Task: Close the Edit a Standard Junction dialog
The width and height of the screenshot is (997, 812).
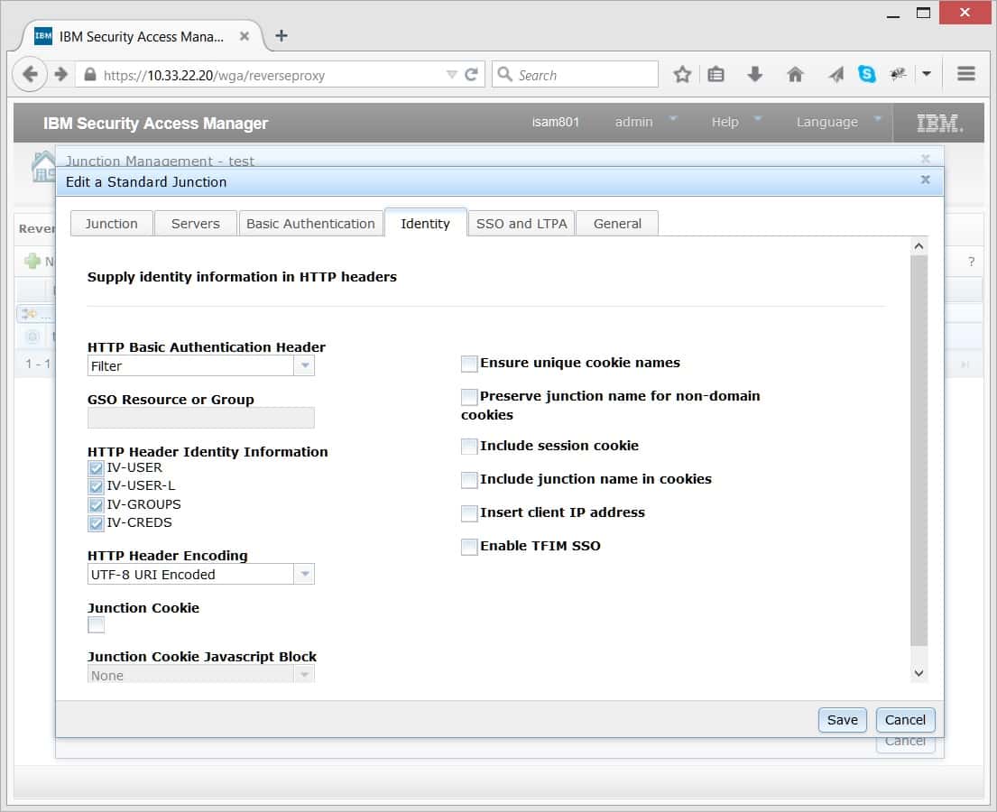Action: 925,180
